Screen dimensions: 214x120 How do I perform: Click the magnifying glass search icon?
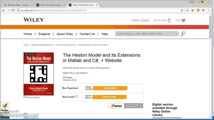coord(183,34)
